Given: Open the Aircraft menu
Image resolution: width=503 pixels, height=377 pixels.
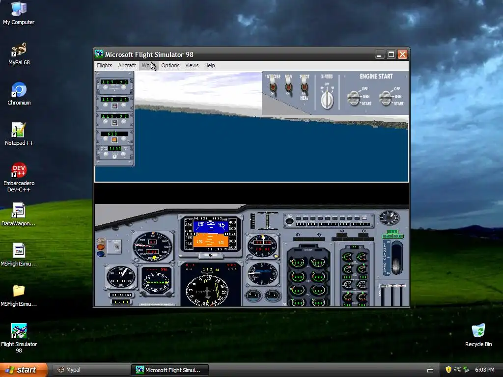Looking at the screenshot, I should (x=127, y=65).
